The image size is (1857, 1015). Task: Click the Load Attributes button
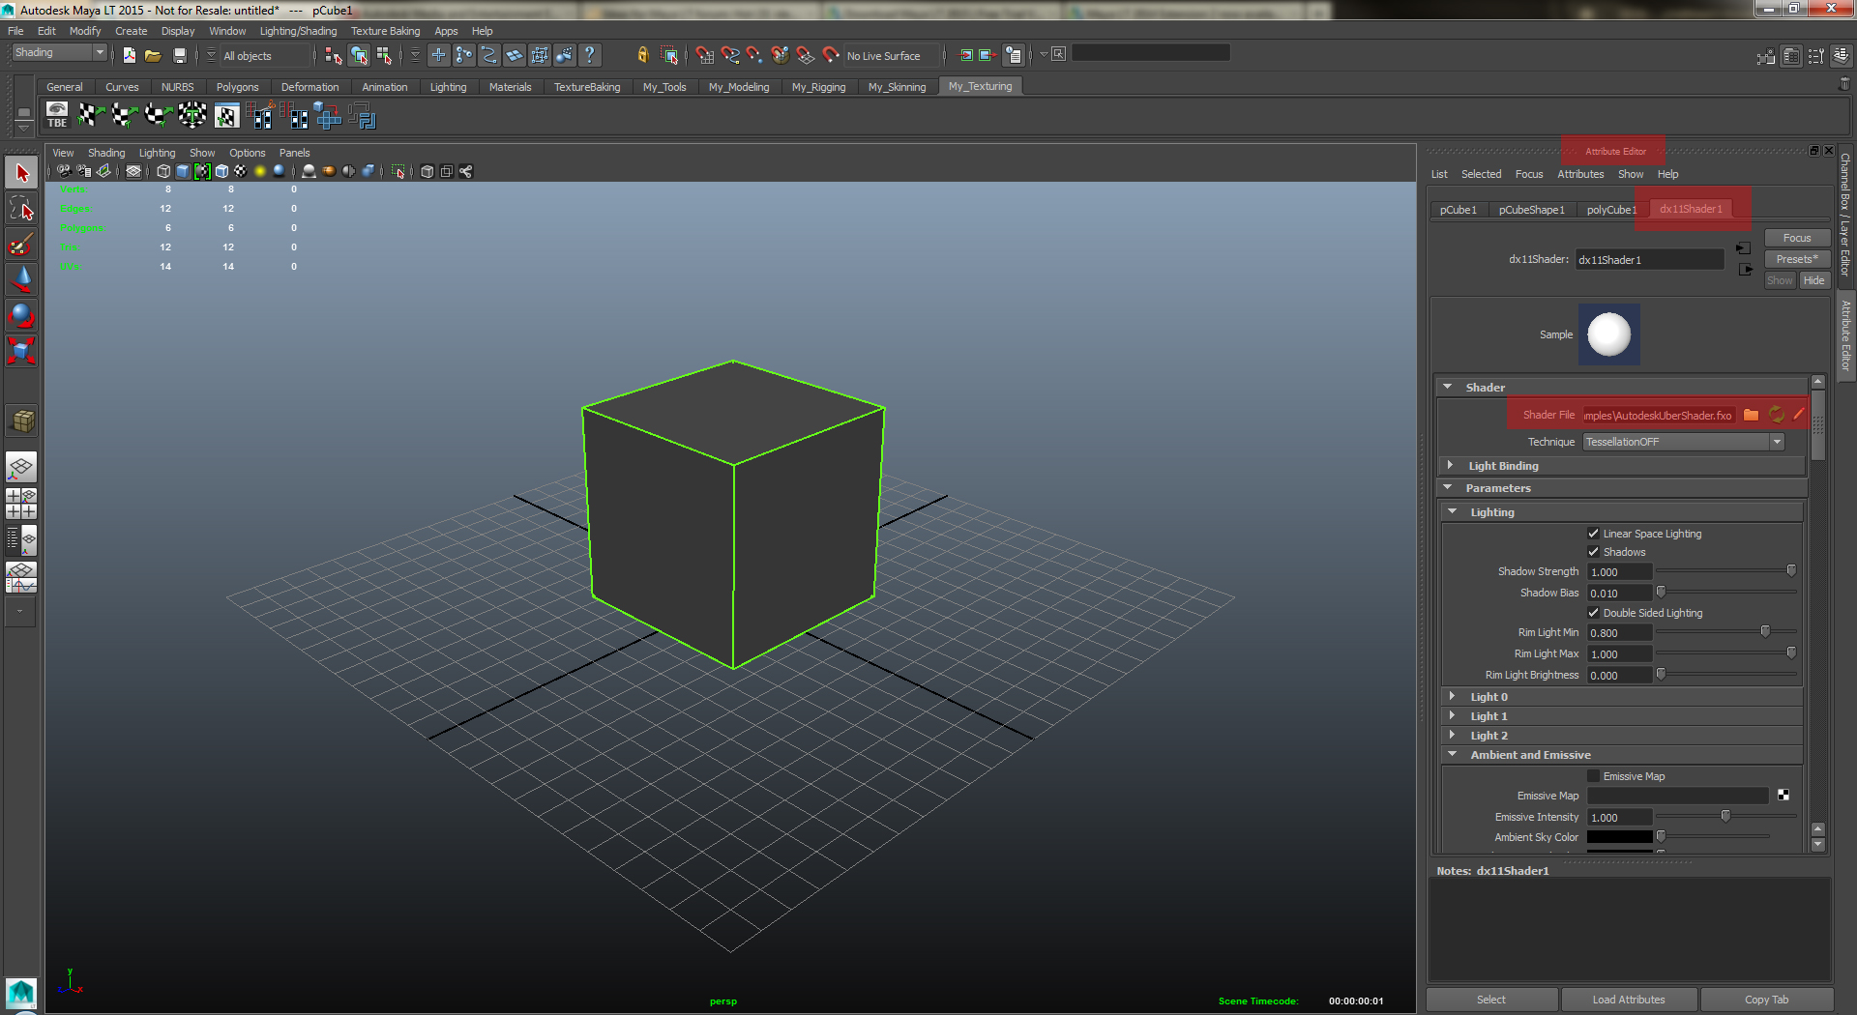pos(1629,999)
